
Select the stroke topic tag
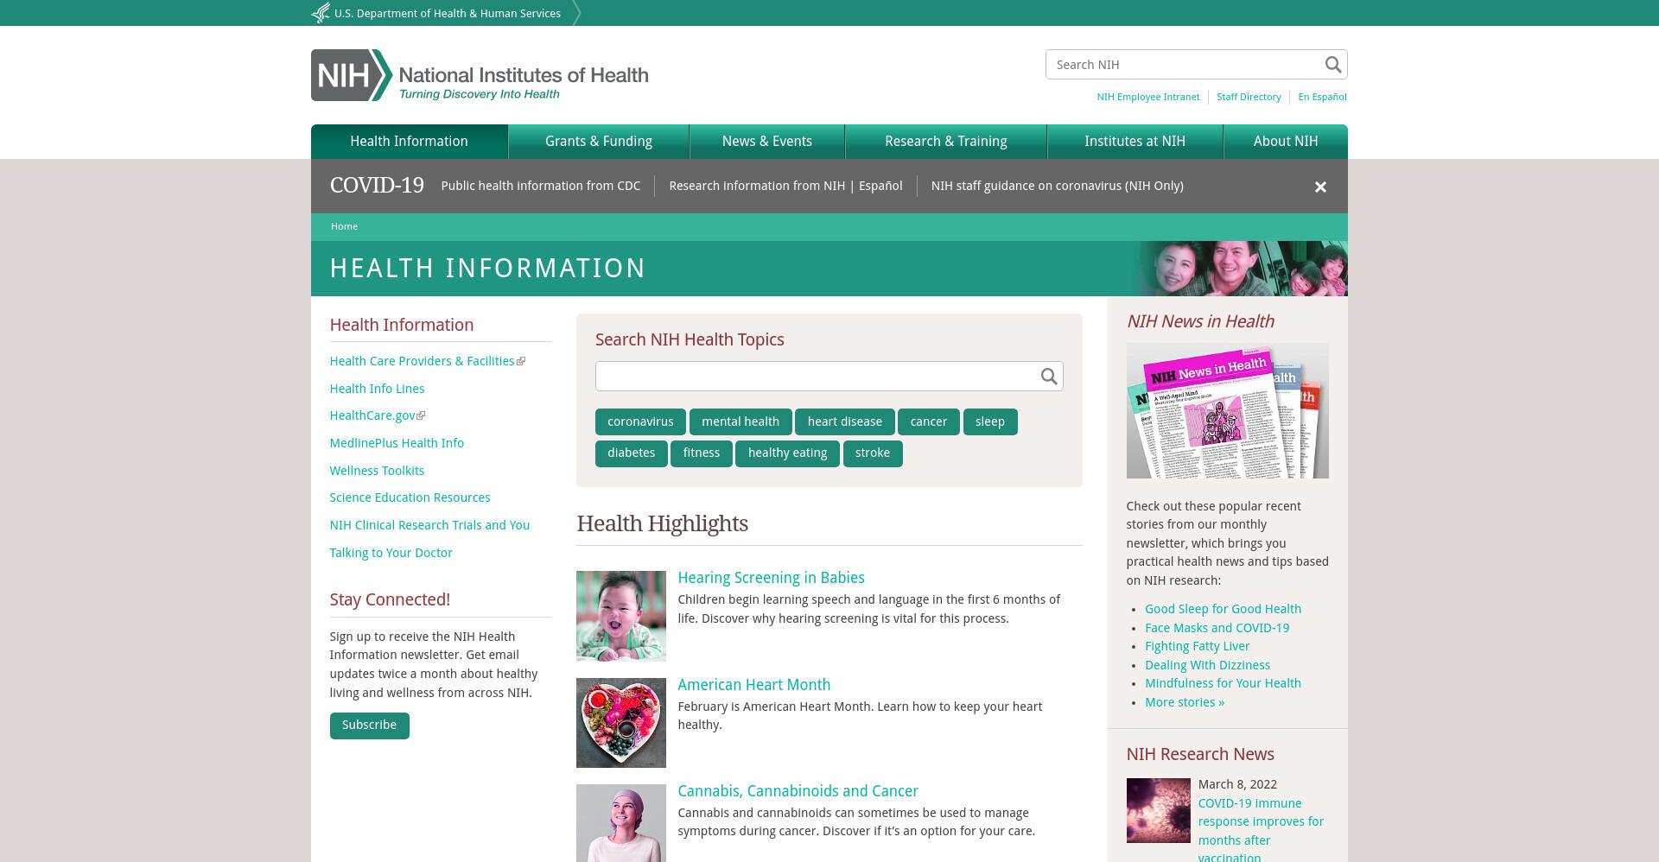[873, 453]
